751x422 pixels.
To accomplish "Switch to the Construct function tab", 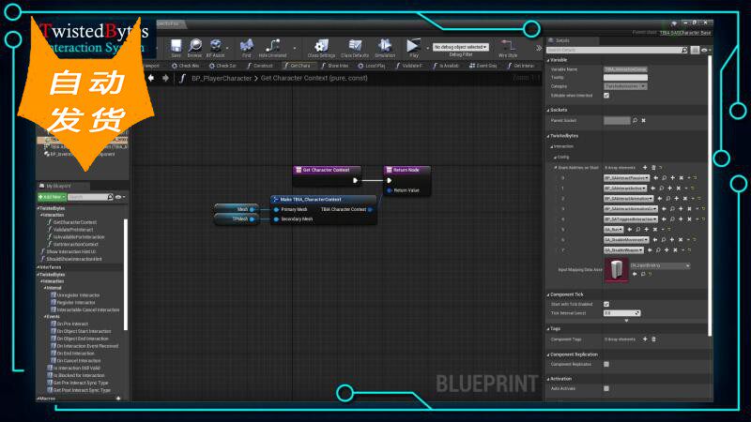I will [x=260, y=66].
